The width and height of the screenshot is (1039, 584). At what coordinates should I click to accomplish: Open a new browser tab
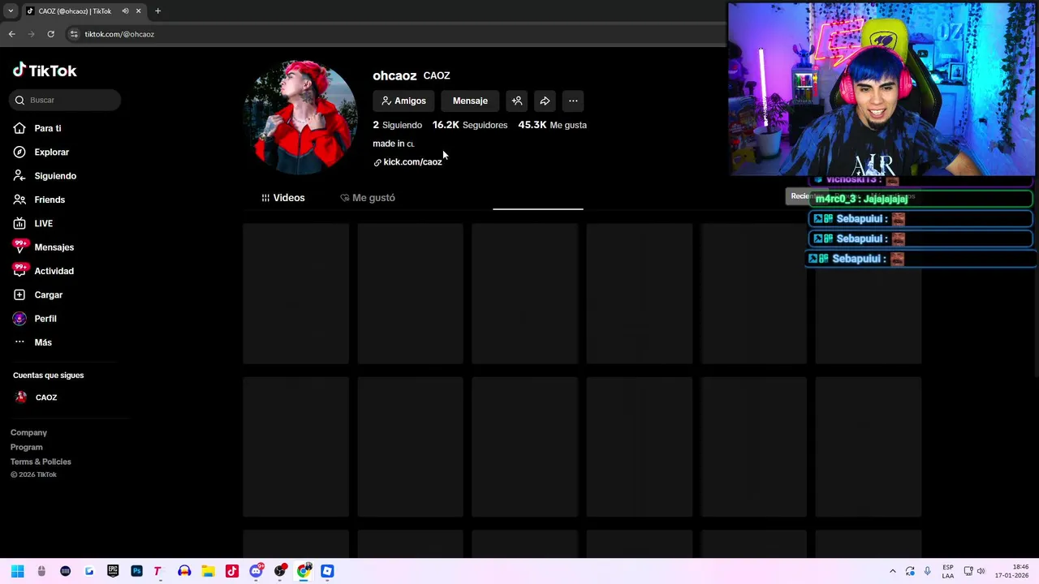tap(157, 11)
